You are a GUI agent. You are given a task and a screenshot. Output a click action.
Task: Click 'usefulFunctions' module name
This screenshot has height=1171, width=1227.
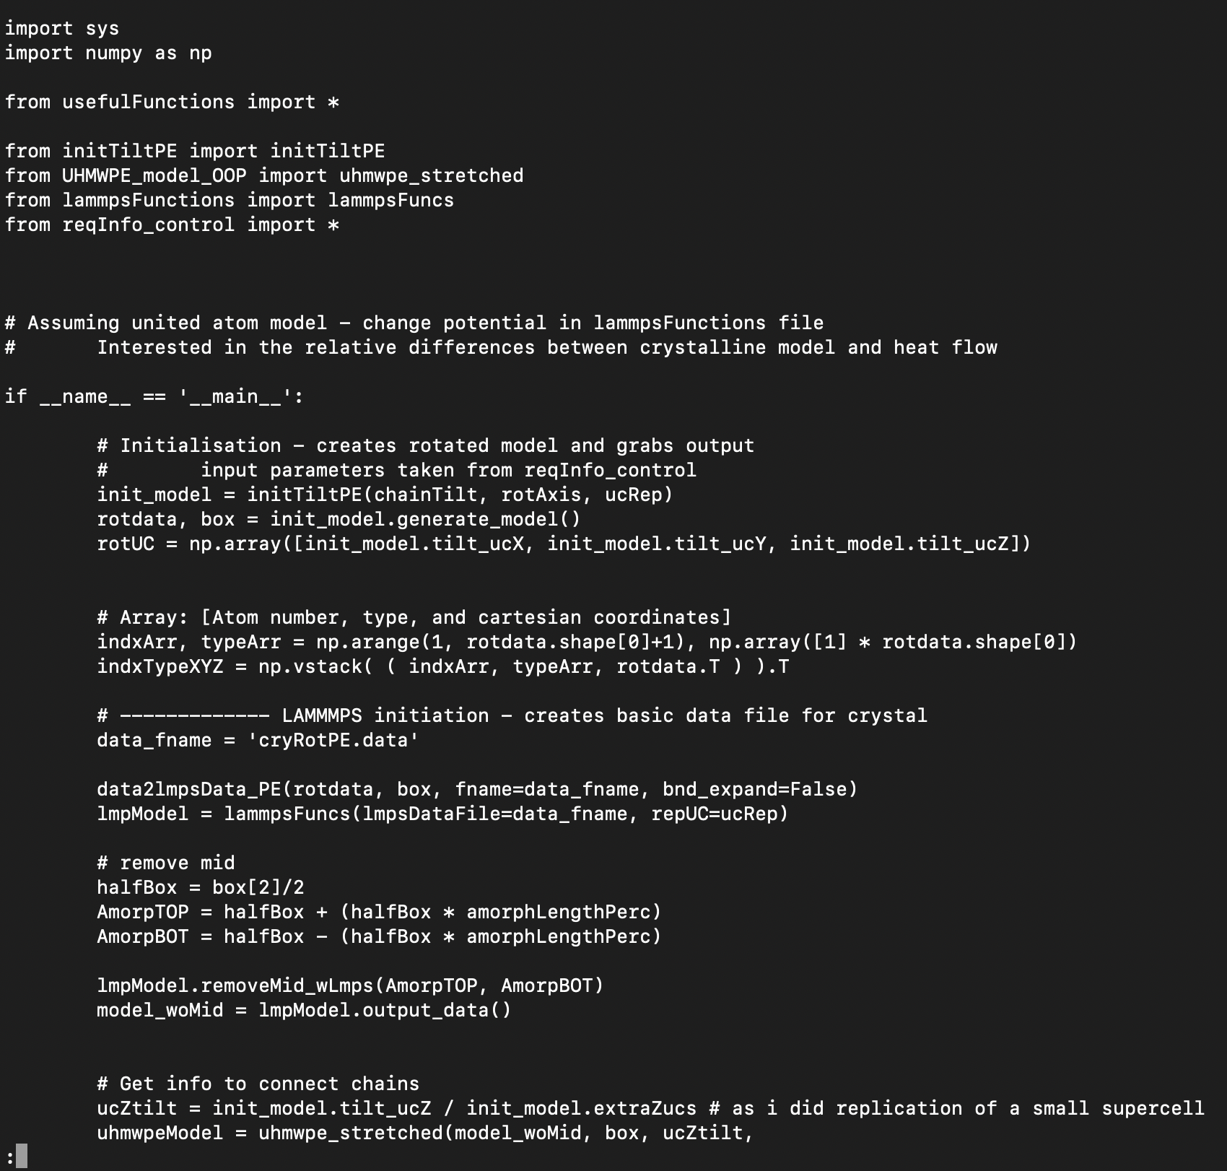pos(148,103)
